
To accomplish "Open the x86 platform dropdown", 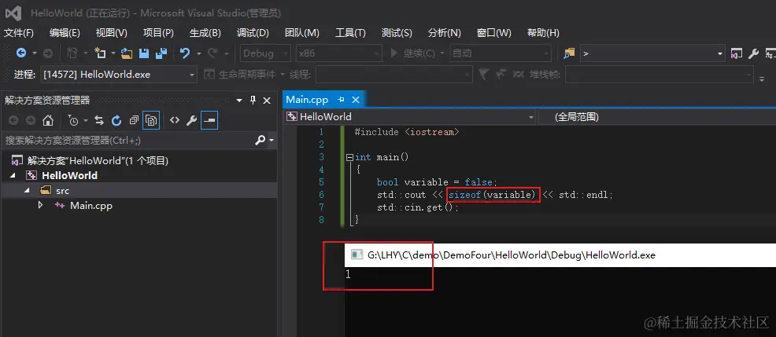I will [339, 53].
